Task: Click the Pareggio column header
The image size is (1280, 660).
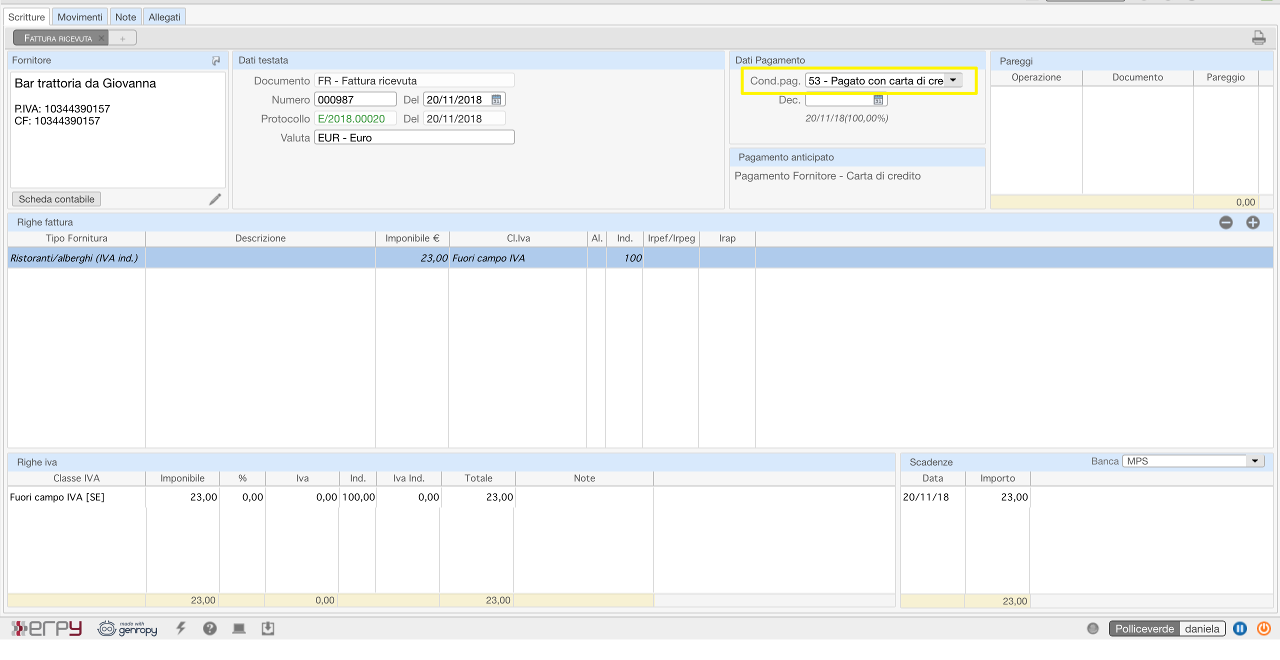Action: pyautogui.click(x=1225, y=77)
